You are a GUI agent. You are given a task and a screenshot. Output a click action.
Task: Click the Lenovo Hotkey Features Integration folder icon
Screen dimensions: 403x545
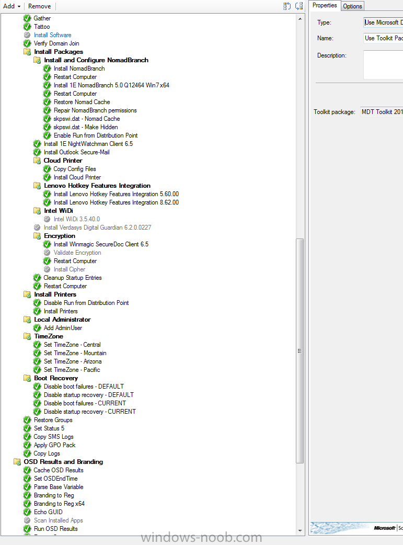pos(37,185)
